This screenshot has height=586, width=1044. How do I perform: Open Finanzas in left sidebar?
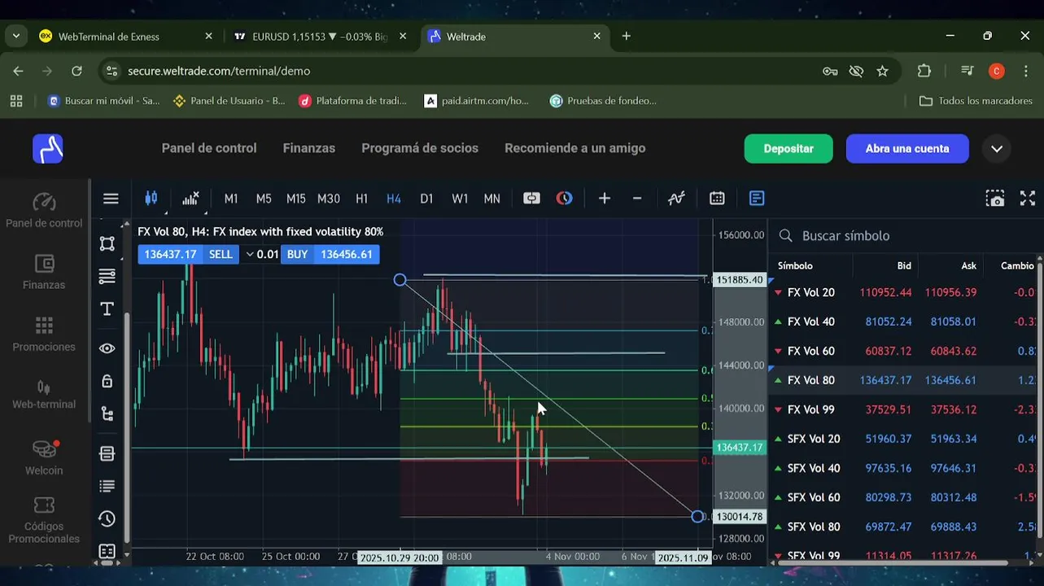tap(44, 272)
